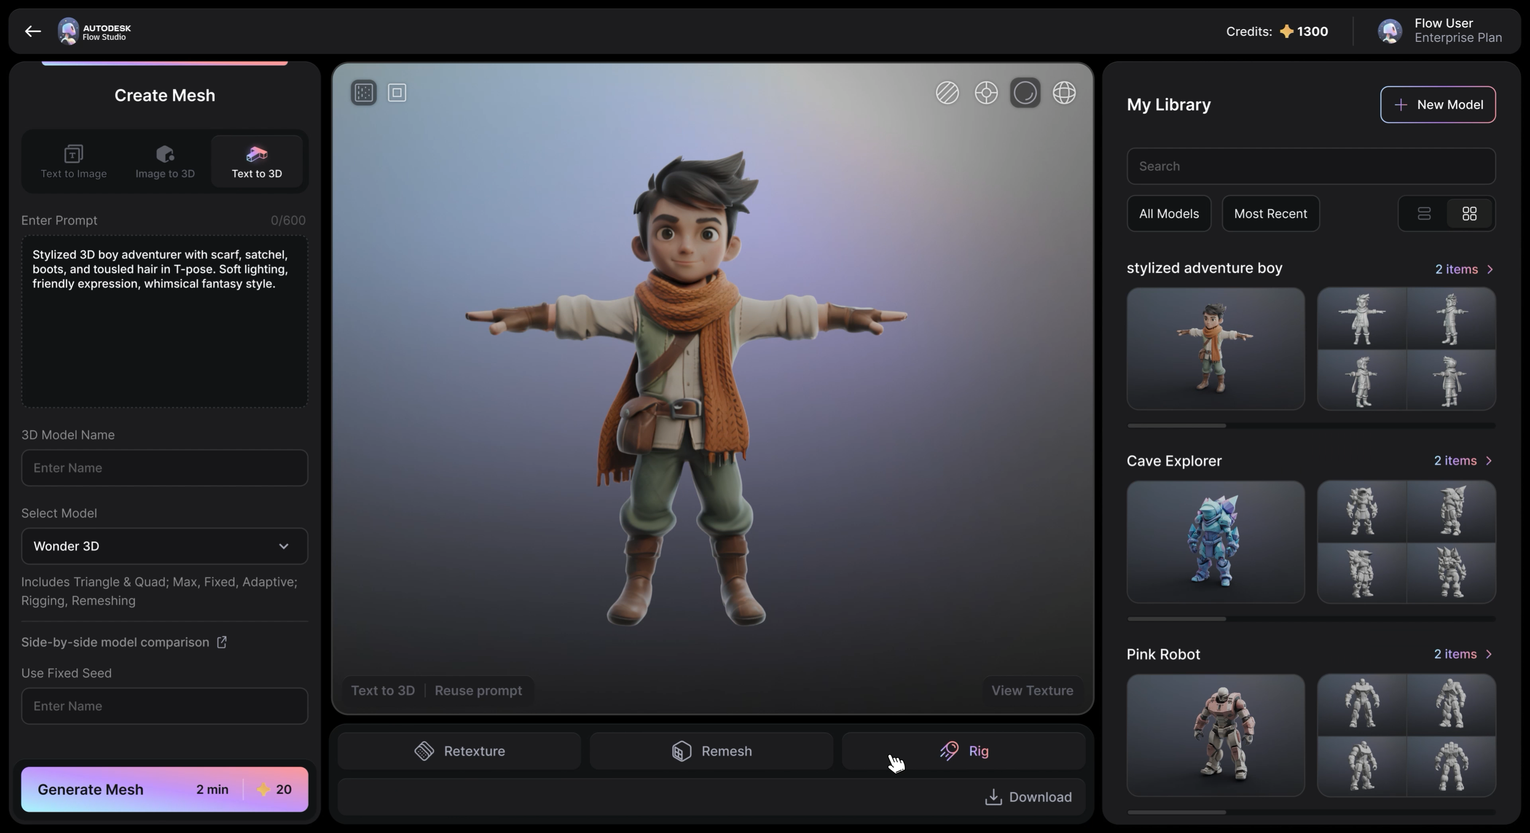Open the point cloud view in the viewport
This screenshot has width=1530, height=833.
(x=363, y=93)
